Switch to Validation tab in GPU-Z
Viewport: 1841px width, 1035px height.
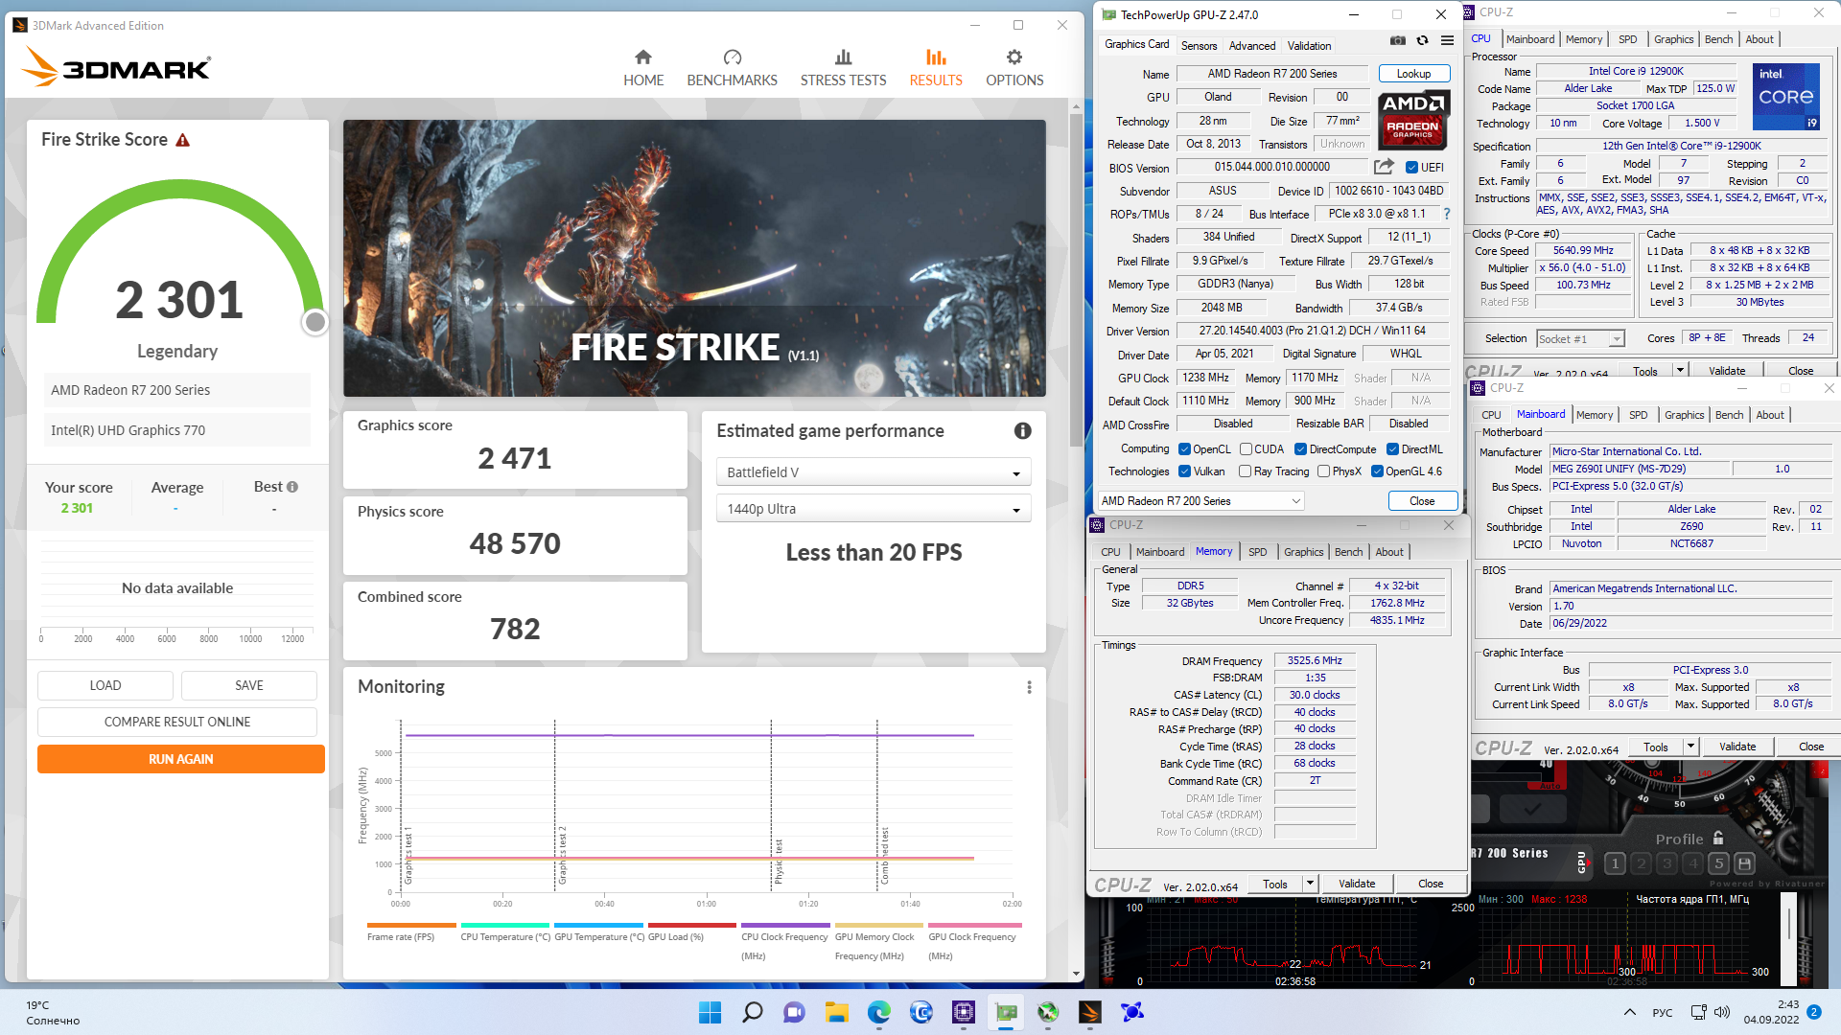pos(1309,46)
